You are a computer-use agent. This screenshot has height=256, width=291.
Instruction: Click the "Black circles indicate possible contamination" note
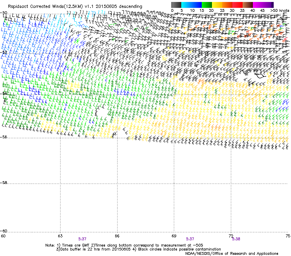(x=179, y=249)
